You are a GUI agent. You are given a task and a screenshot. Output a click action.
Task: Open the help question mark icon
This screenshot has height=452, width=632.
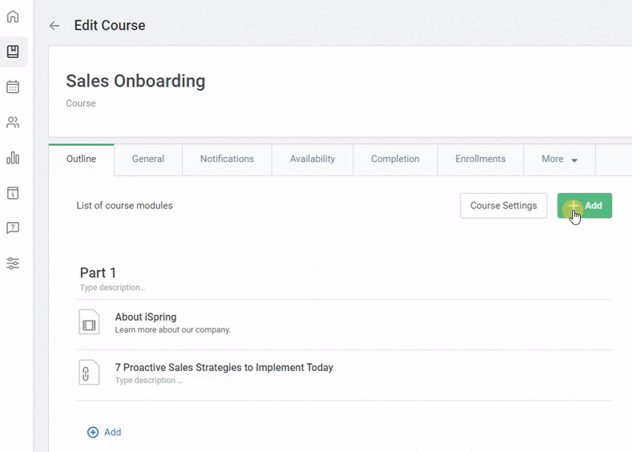[13, 228]
